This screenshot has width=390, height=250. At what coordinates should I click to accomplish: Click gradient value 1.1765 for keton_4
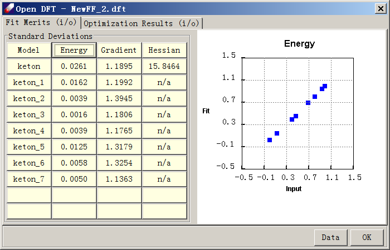point(119,131)
